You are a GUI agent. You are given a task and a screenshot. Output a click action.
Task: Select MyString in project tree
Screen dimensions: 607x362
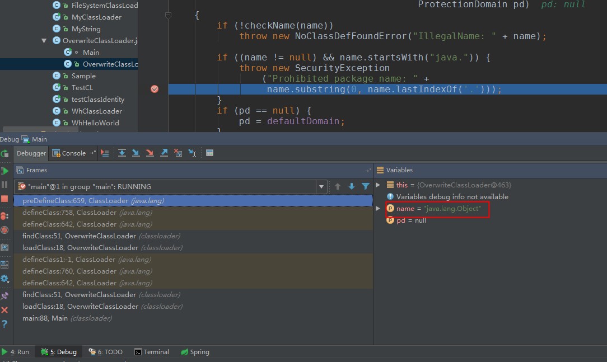coord(86,29)
